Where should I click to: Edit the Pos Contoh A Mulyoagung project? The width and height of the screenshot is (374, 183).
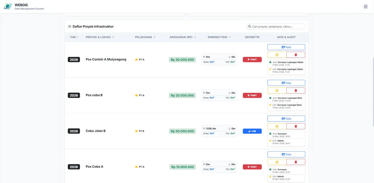coord(277,55)
